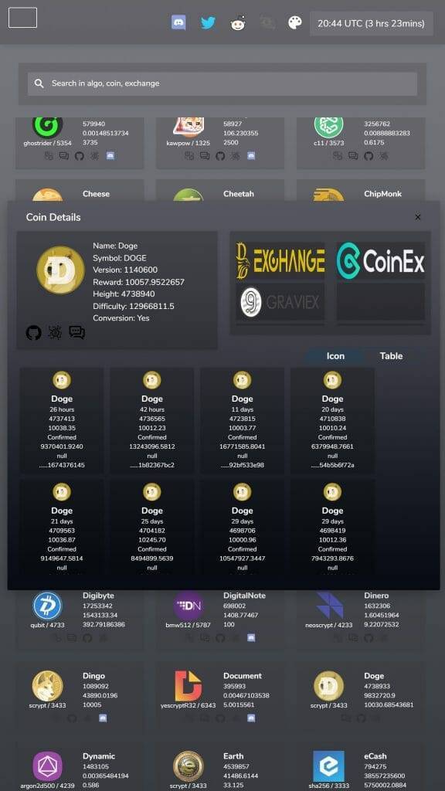Open the Discord icon on the Document card
This screenshot has height=791, width=445.
251,718
